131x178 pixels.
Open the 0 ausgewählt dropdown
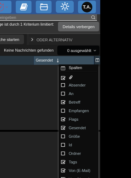click(x=78, y=51)
